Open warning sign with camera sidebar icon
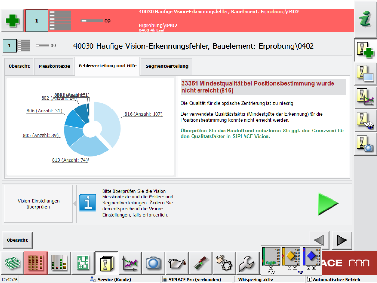 tap(365, 144)
